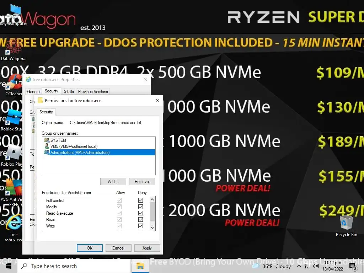Uncheck Deny for Write
The height and width of the screenshot is (273, 364).
[140, 226]
